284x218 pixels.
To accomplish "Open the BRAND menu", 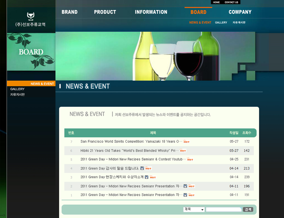I will (x=69, y=12).
